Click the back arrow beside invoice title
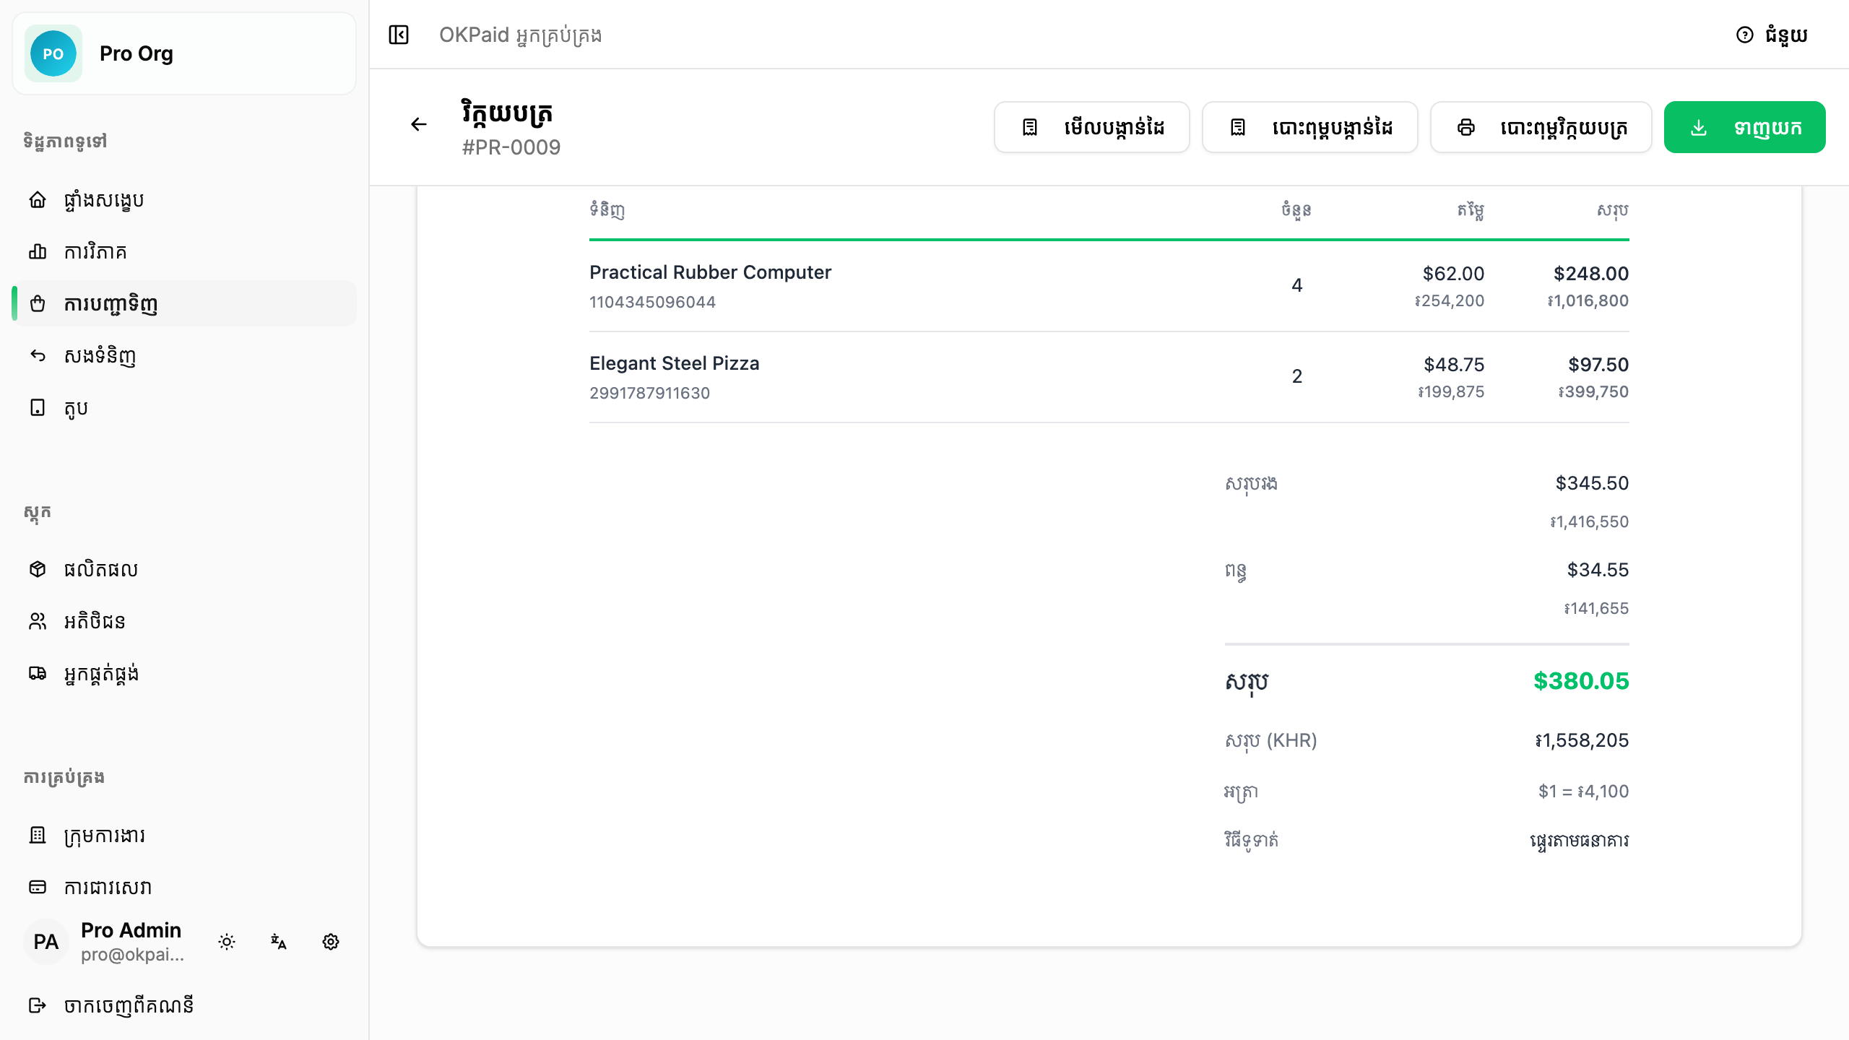This screenshot has height=1040, width=1849. (419, 125)
